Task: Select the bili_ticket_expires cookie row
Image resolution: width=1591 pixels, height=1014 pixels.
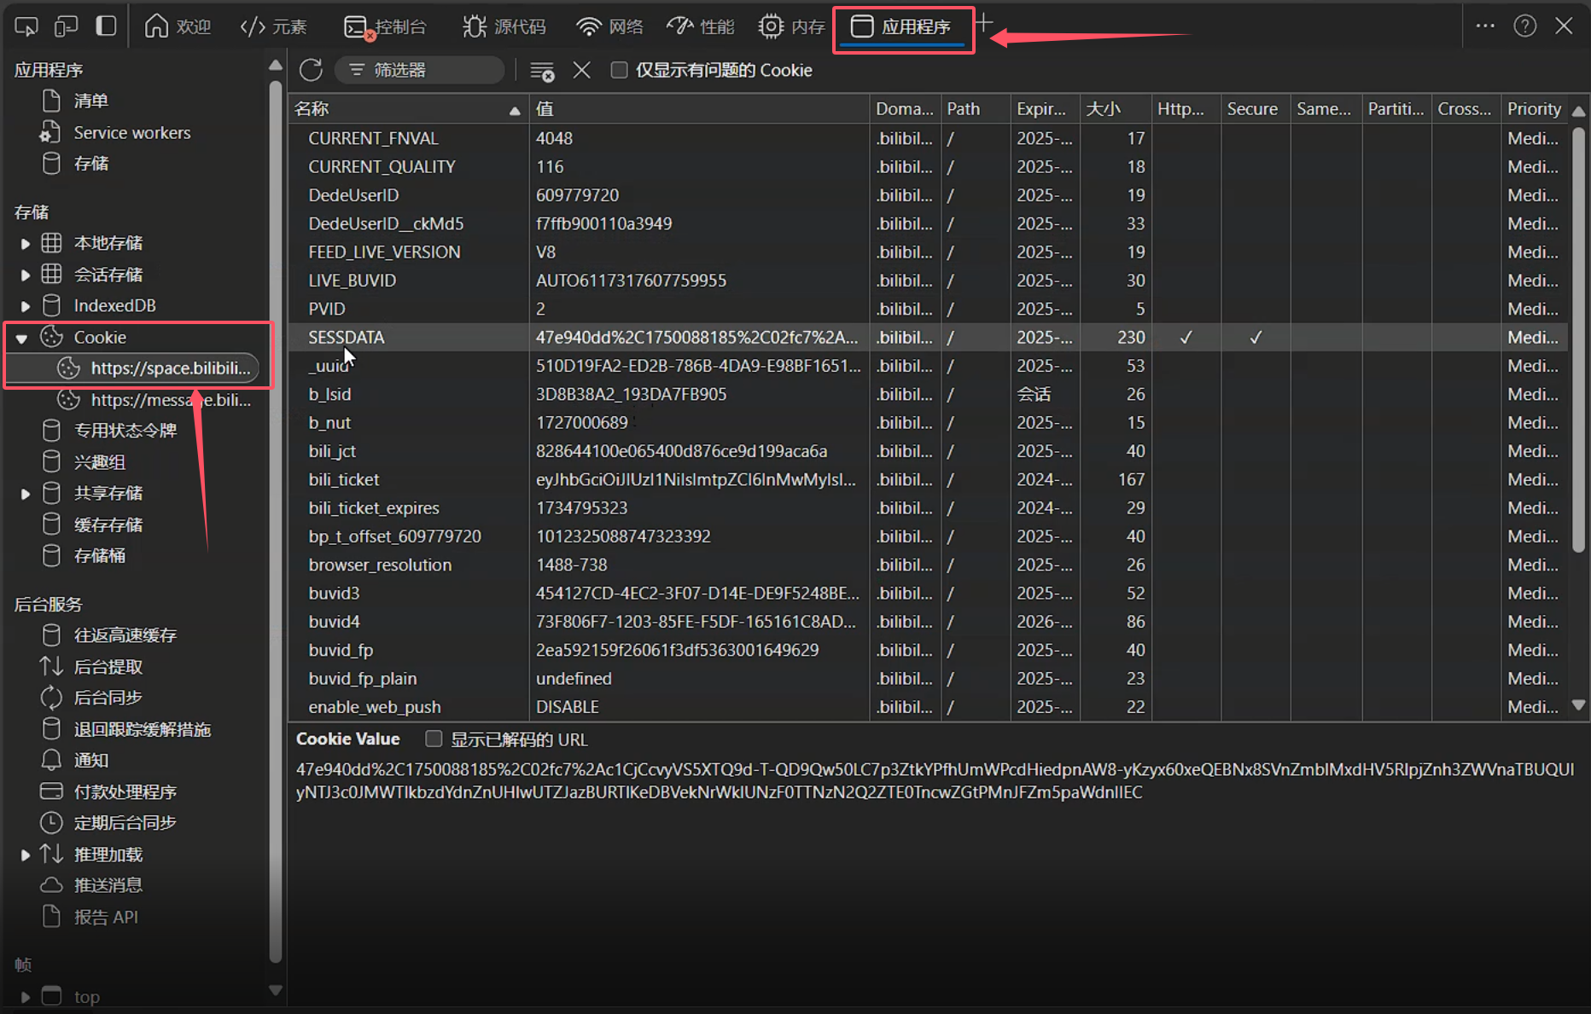Action: point(928,507)
